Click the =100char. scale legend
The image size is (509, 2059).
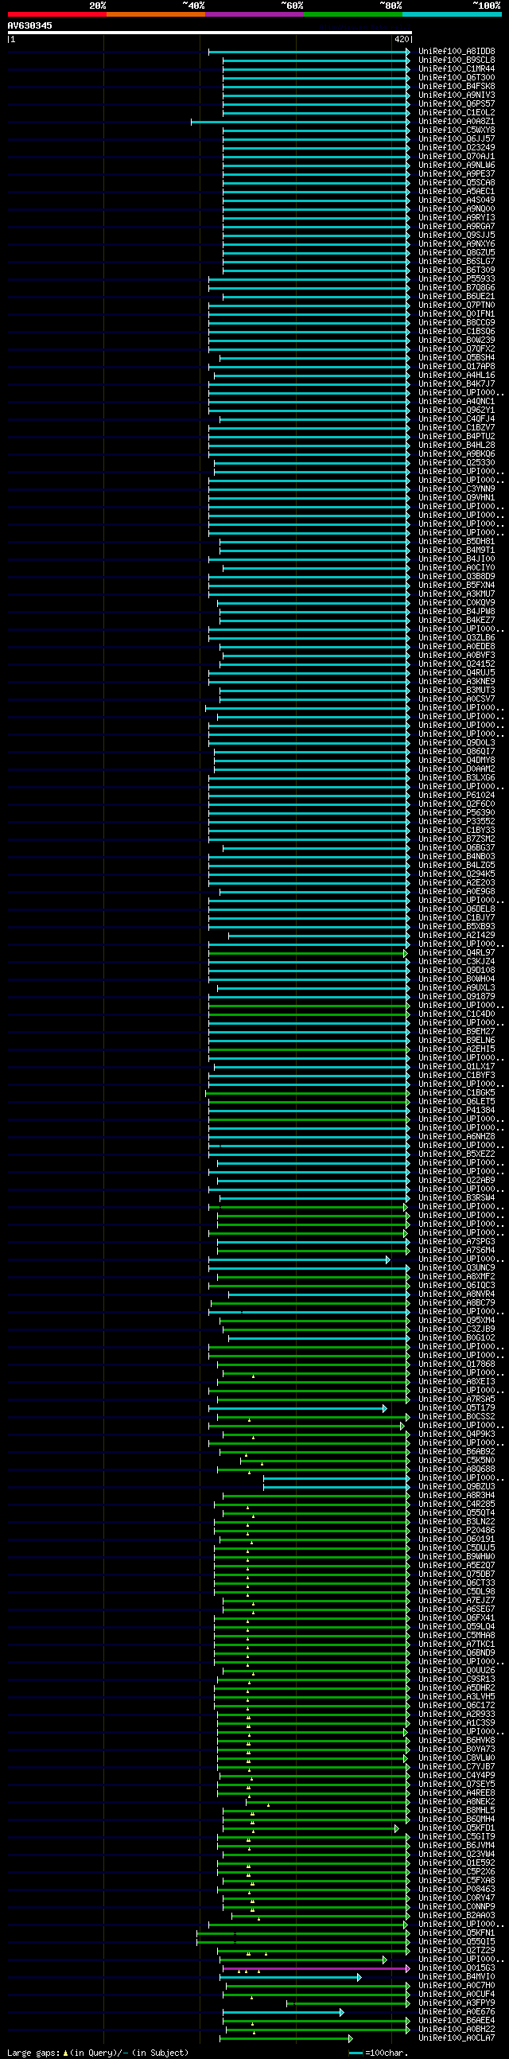(x=378, y=2053)
